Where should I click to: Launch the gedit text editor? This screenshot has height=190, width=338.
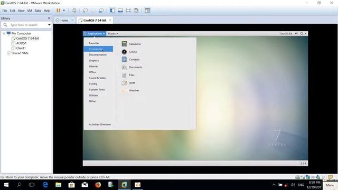coord(128,83)
